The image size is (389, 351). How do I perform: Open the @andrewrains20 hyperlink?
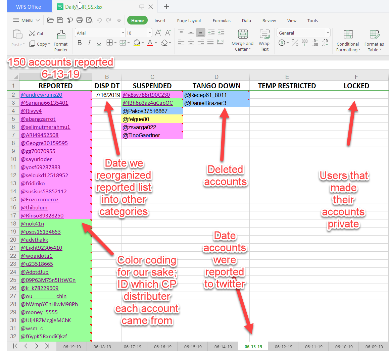(41, 95)
